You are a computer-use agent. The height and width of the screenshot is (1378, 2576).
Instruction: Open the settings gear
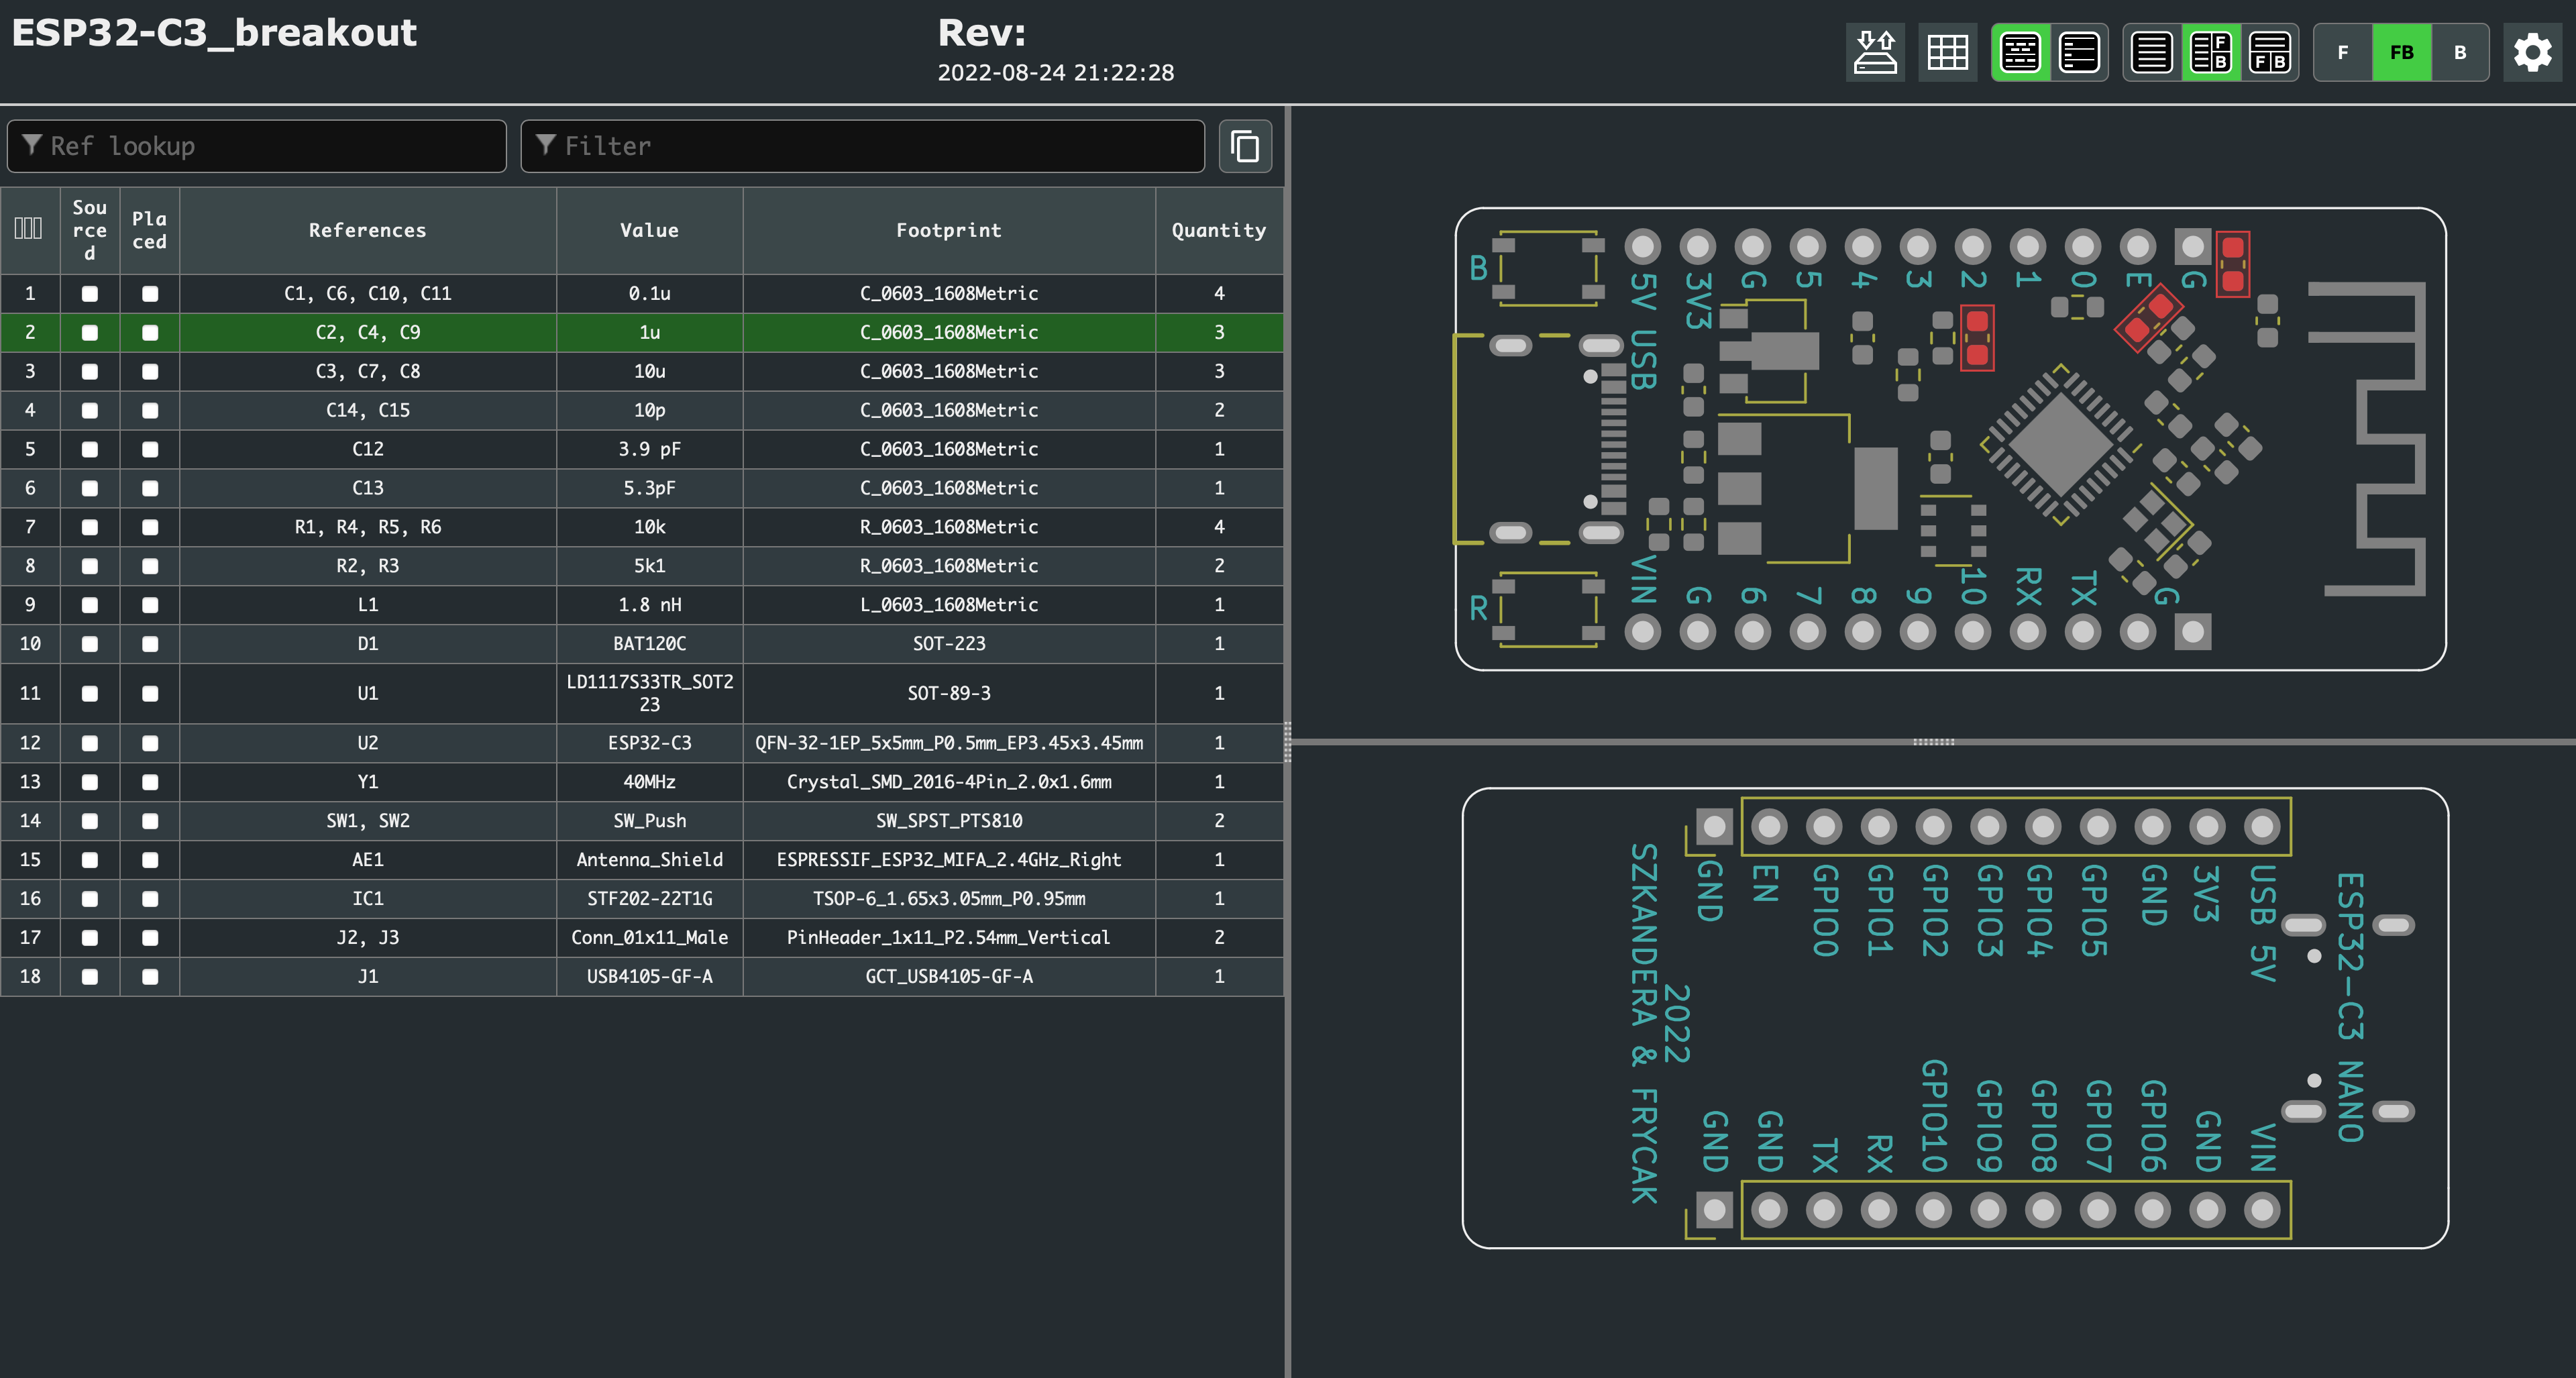pos(2532,52)
